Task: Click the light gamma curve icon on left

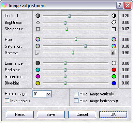Action: tap(38, 52)
